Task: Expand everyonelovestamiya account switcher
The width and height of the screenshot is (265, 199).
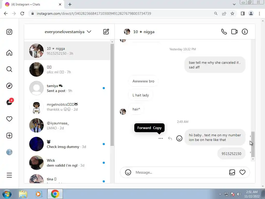Action: point(68,32)
